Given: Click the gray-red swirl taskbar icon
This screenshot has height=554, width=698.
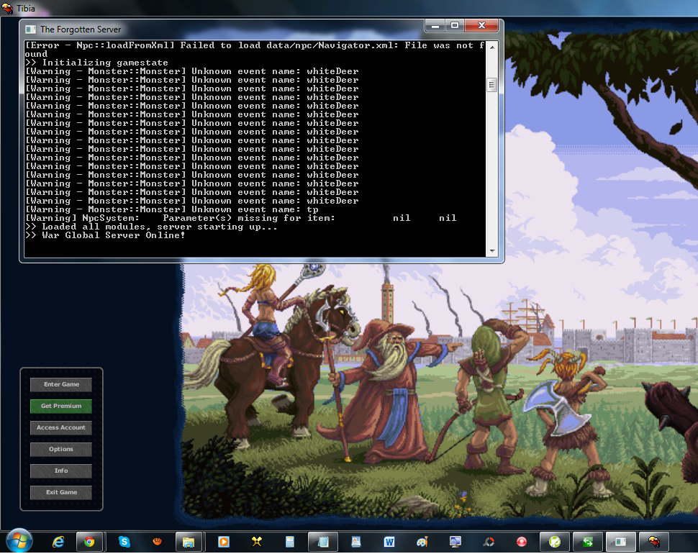Looking at the screenshot, I should (489, 542).
